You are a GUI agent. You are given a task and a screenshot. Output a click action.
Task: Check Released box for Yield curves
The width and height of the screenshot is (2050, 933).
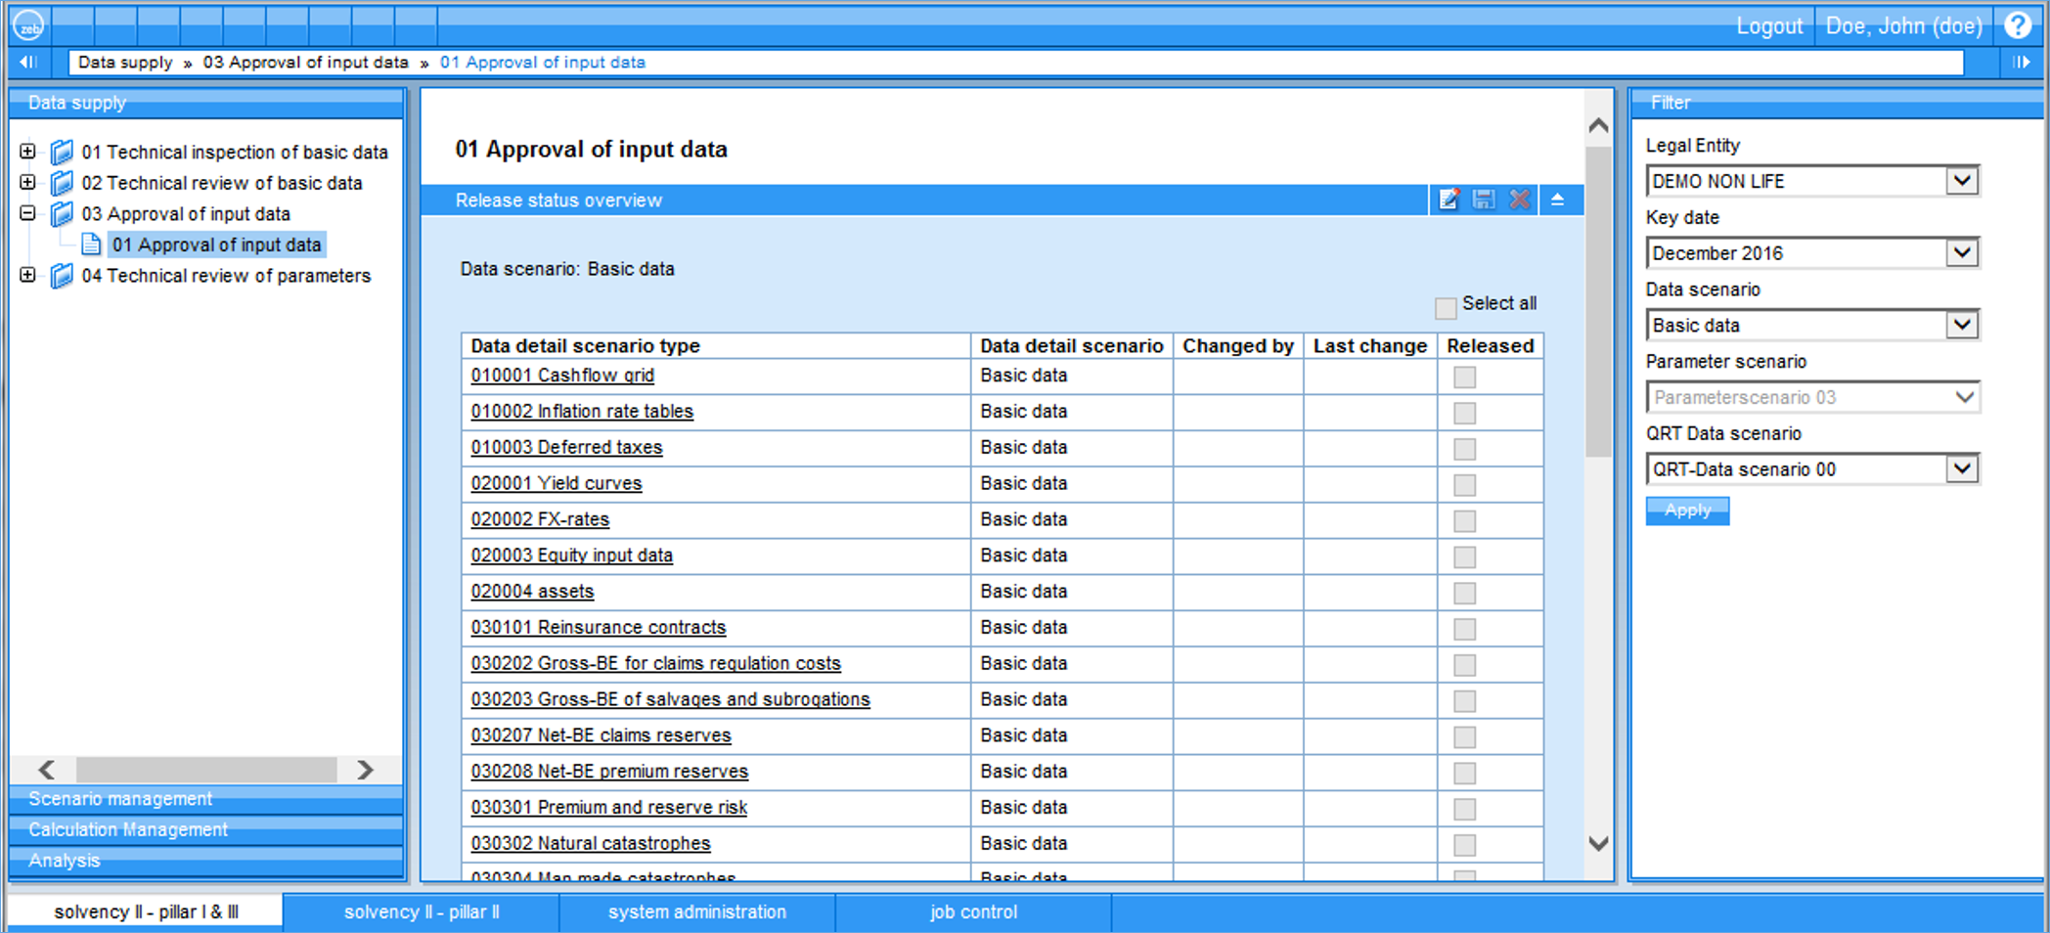click(1464, 485)
